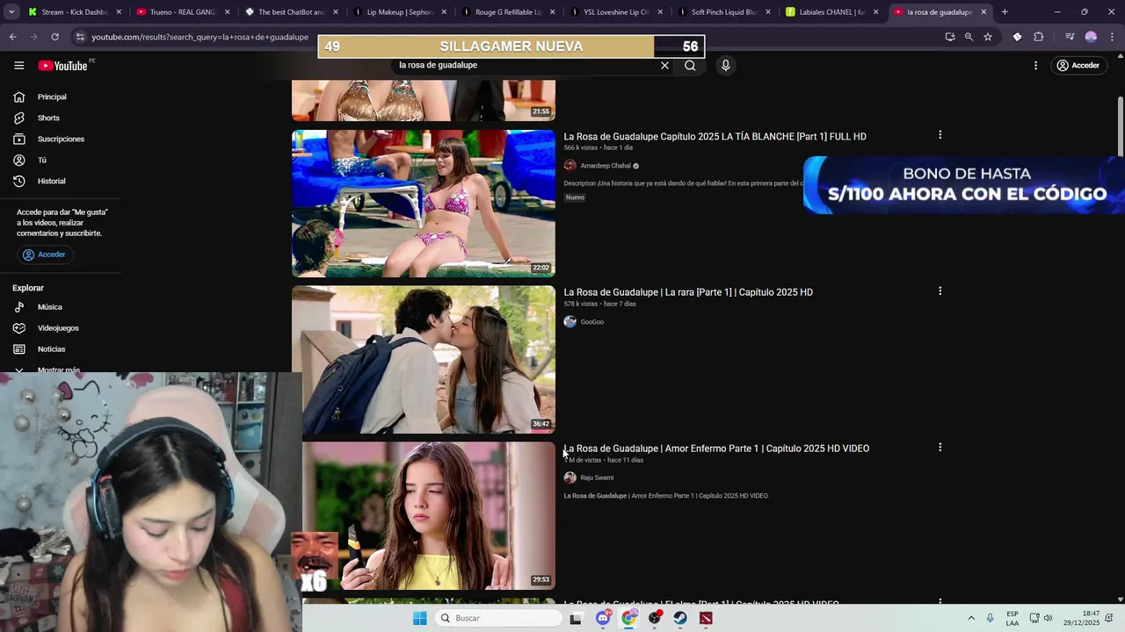
Task: Open the YouTube hamburger guide menu
Action: tap(19, 66)
